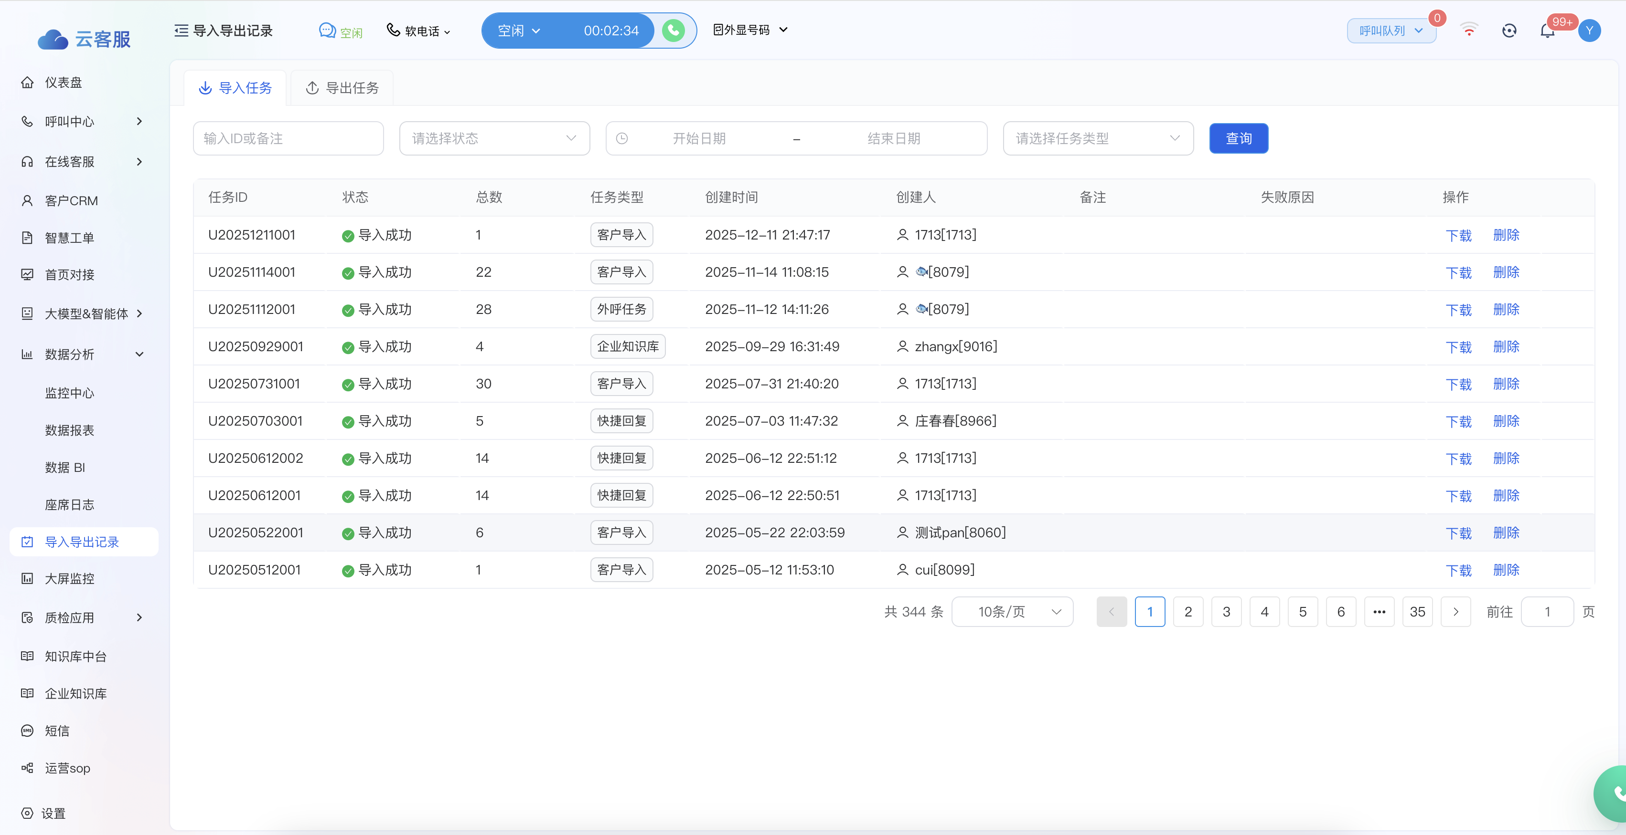Open 数据报表 menu item
Viewport: 1626px width, 835px height.
pyautogui.click(x=69, y=430)
